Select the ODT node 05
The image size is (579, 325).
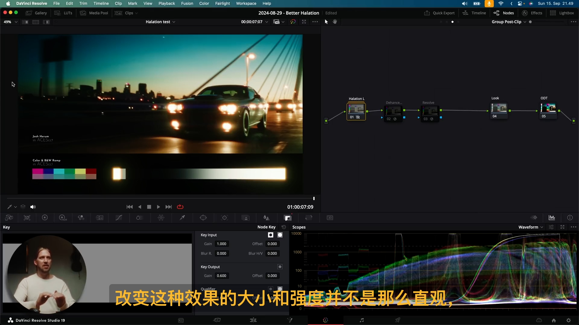click(x=548, y=110)
